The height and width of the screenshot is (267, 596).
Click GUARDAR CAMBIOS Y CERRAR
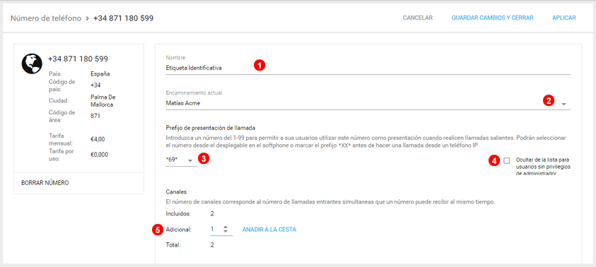click(x=493, y=18)
